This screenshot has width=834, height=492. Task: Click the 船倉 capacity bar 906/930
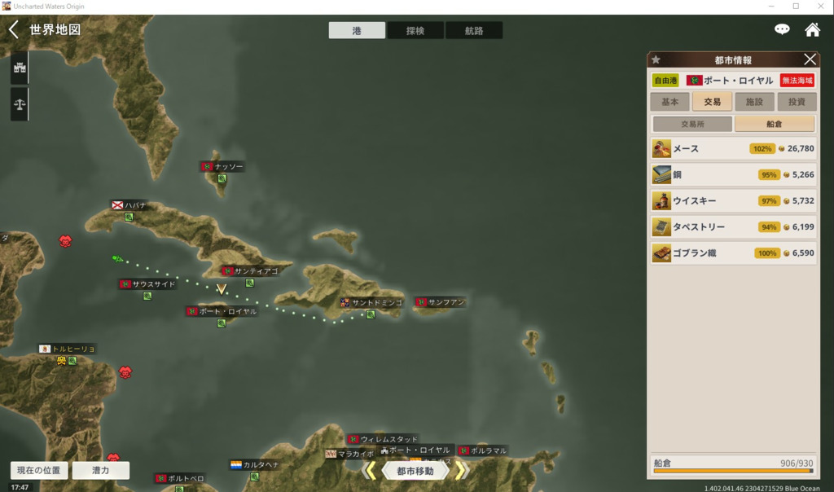point(733,471)
